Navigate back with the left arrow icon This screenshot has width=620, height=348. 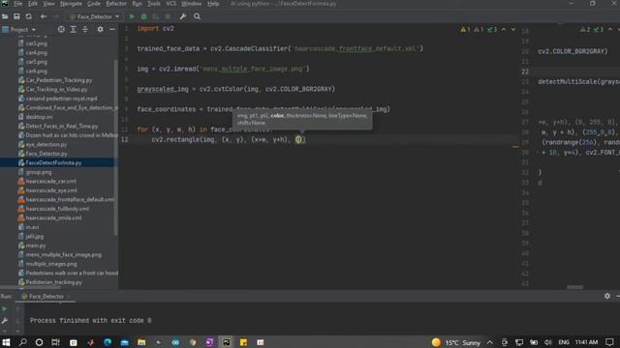43,16
